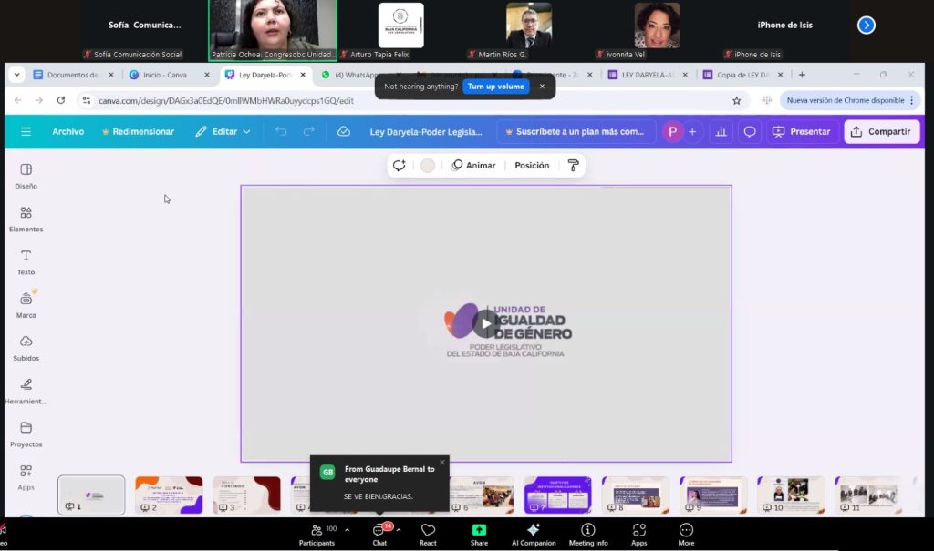Screen dimensions: 934x551
Task: Click the copy style paint roller icon
Action: pos(573,165)
